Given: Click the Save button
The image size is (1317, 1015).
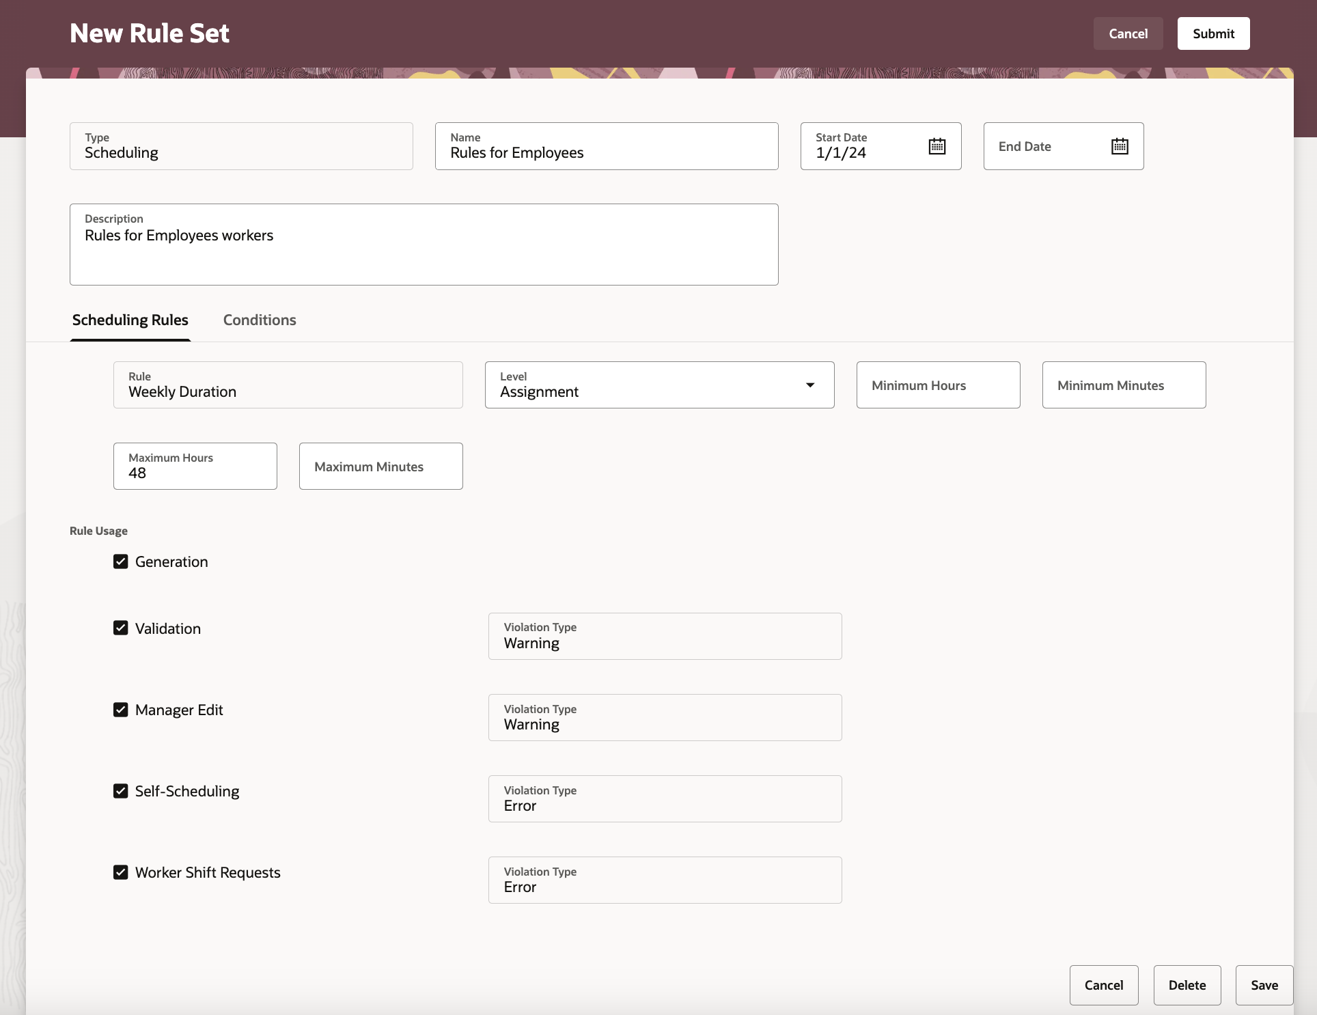Looking at the screenshot, I should click(x=1264, y=985).
